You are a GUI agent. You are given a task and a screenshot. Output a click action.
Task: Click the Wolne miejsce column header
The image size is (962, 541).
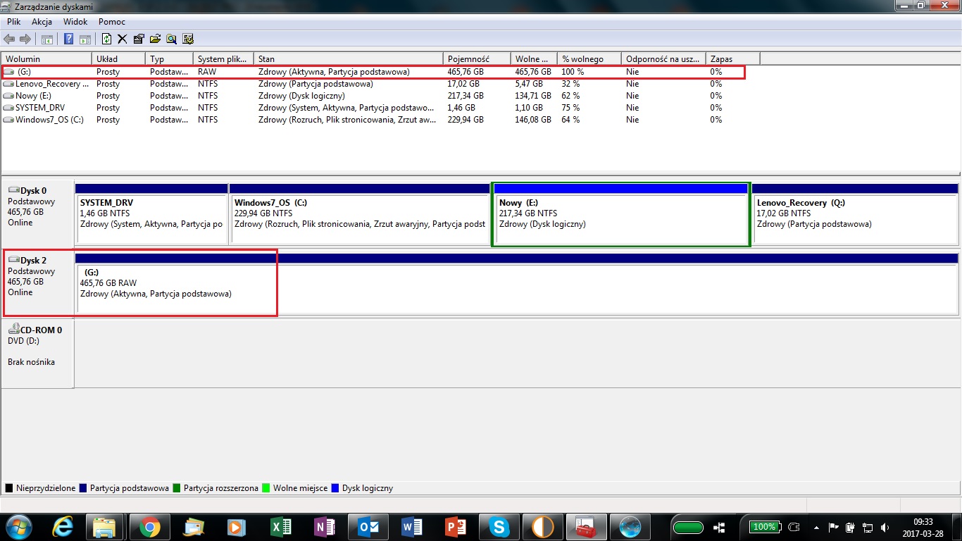pos(534,59)
